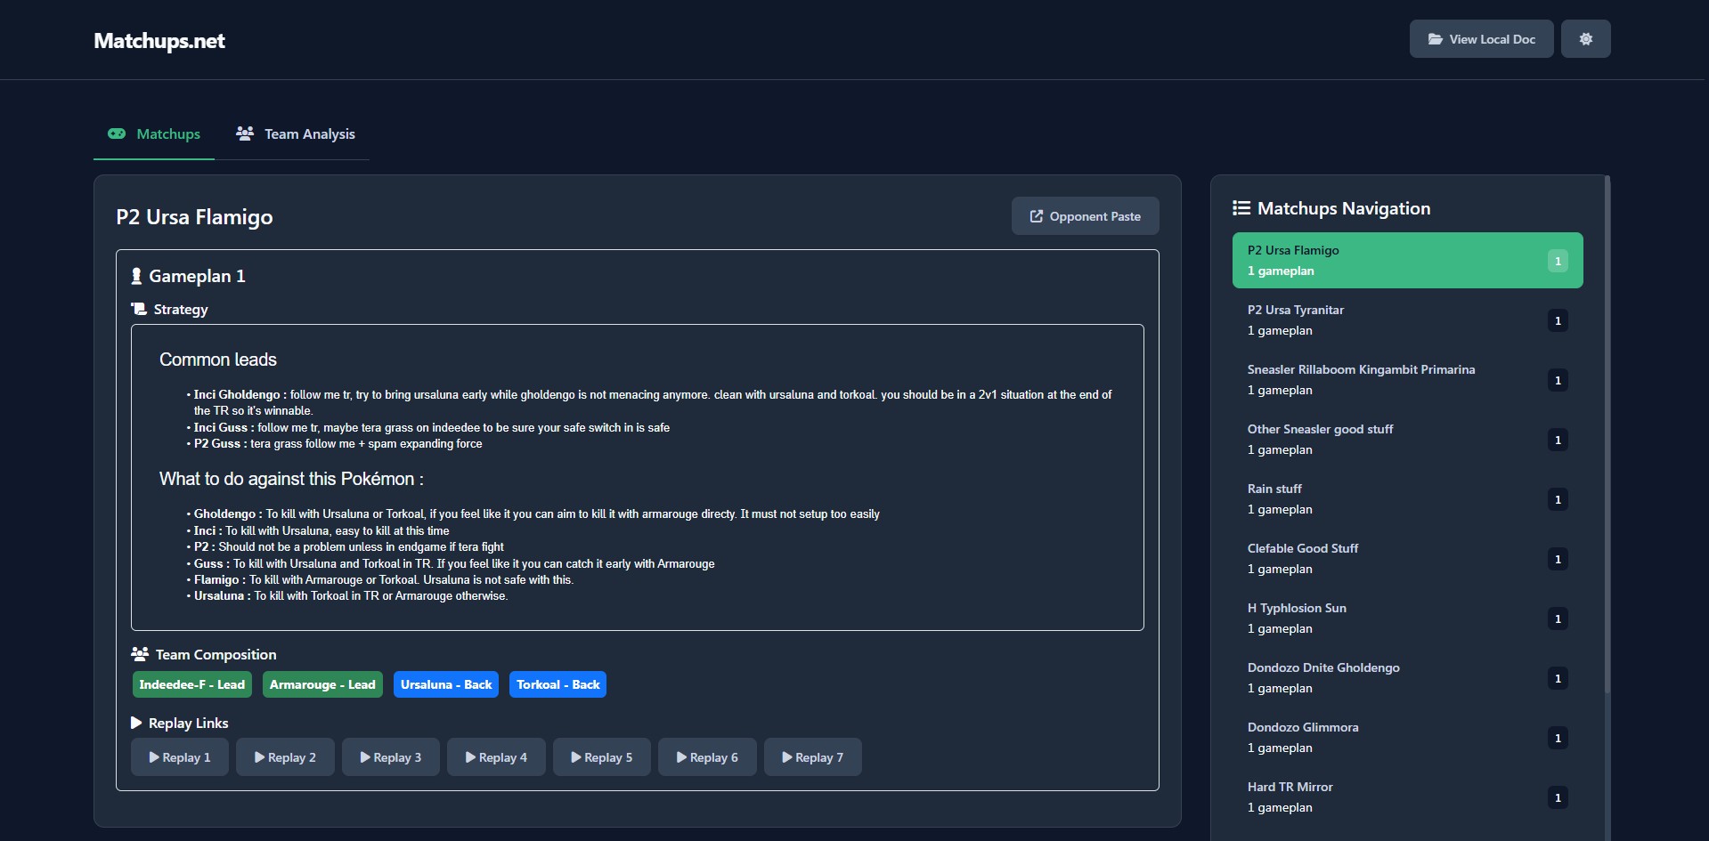Click the gear settings icon button

tap(1586, 39)
